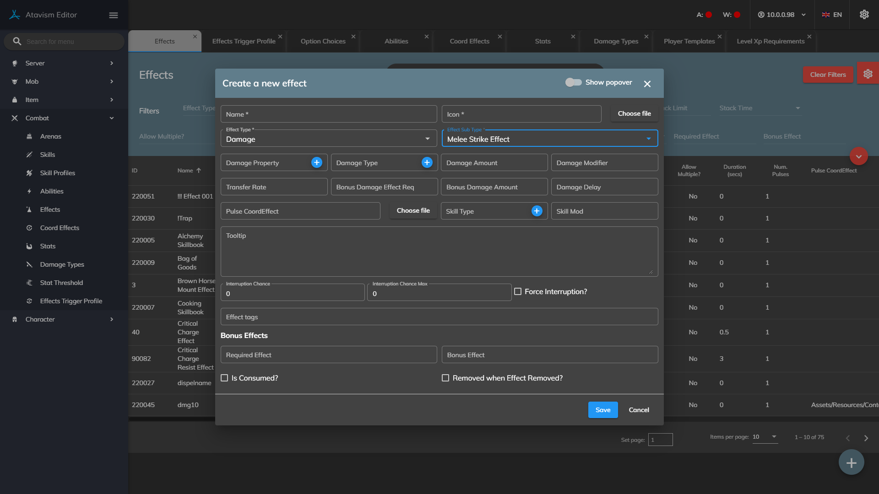Image resolution: width=879 pixels, height=494 pixels.
Task: Click the settings gear in top bar
Action: (x=864, y=15)
